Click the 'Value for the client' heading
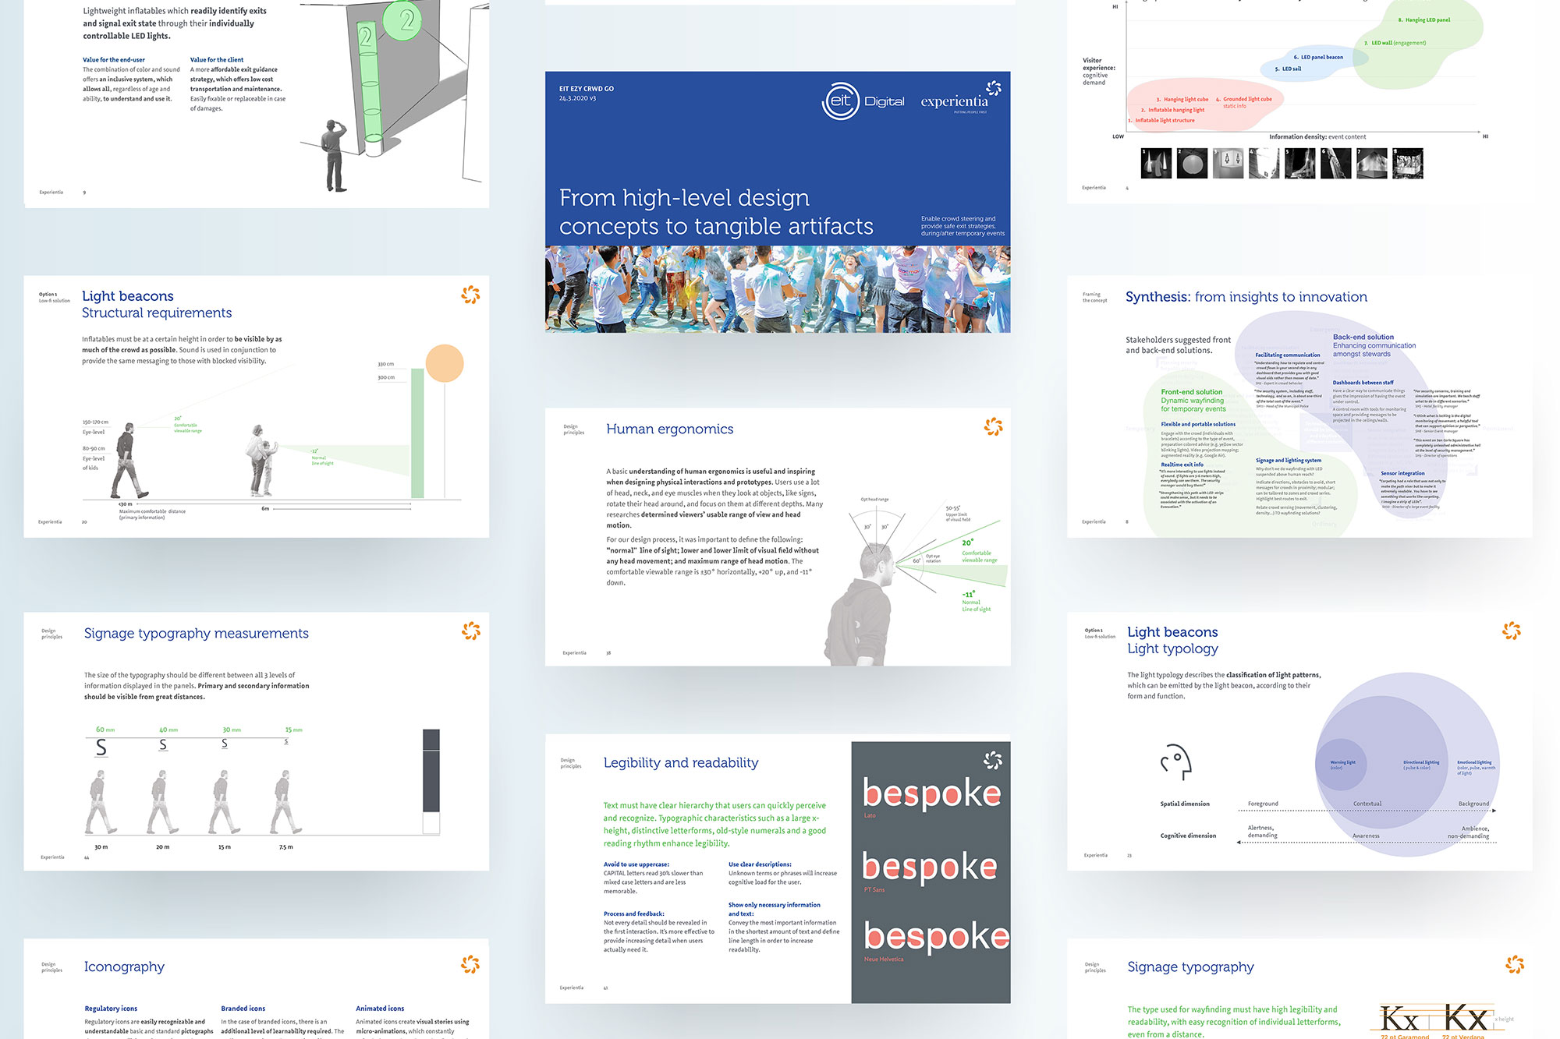Viewport: 1560px width, 1039px height. click(x=217, y=59)
